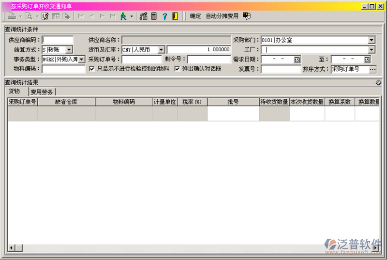Image resolution: width=387 pixels, height=260 pixels.
Task: Click the 待收货数量 column header
Action: click(x=274, y=102)
